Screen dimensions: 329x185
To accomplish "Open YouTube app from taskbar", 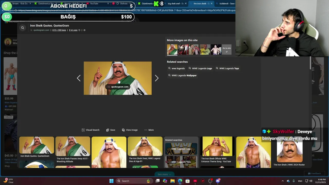I will (195, 181).
